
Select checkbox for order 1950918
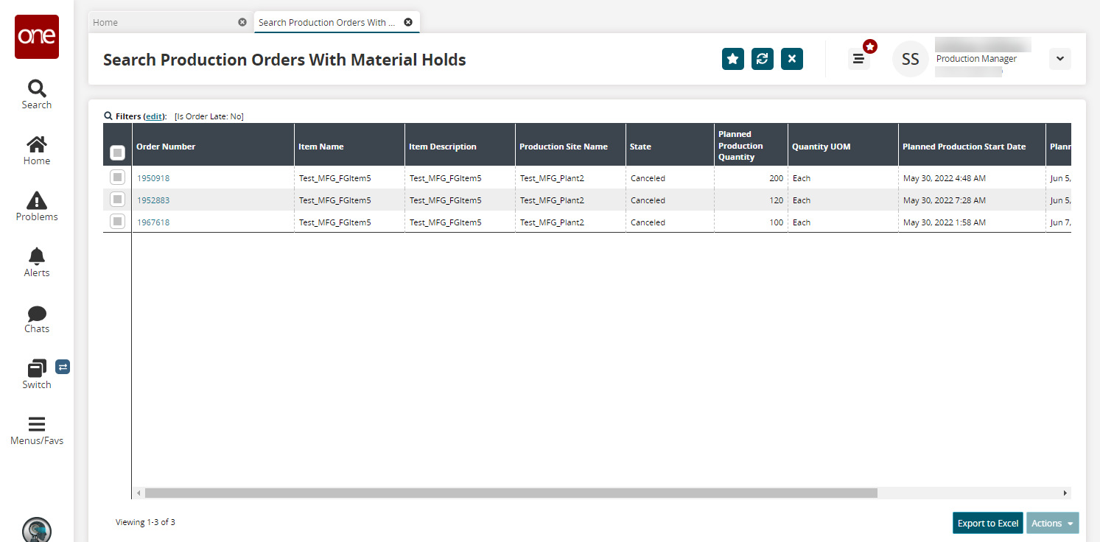pos(117,177)
